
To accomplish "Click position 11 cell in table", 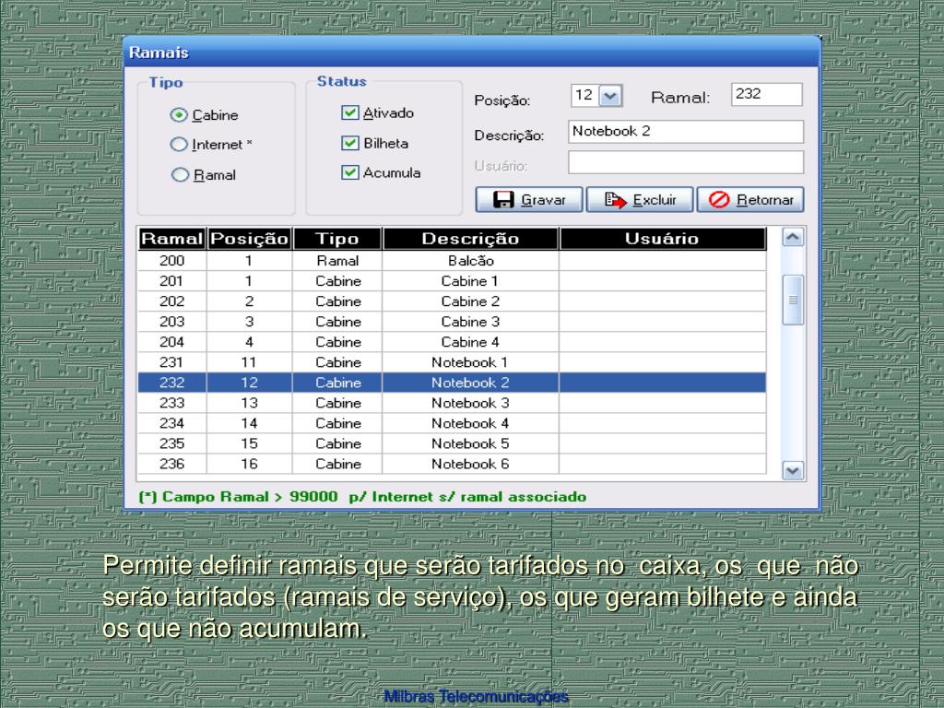I will 249,362.
